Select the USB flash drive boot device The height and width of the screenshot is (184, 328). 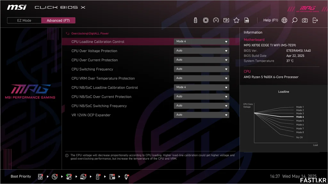98,176
